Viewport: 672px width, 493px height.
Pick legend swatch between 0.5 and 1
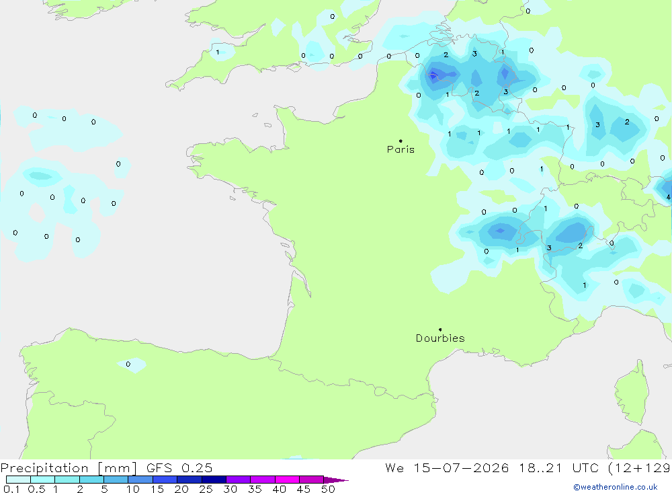click(x=43, y=480)
